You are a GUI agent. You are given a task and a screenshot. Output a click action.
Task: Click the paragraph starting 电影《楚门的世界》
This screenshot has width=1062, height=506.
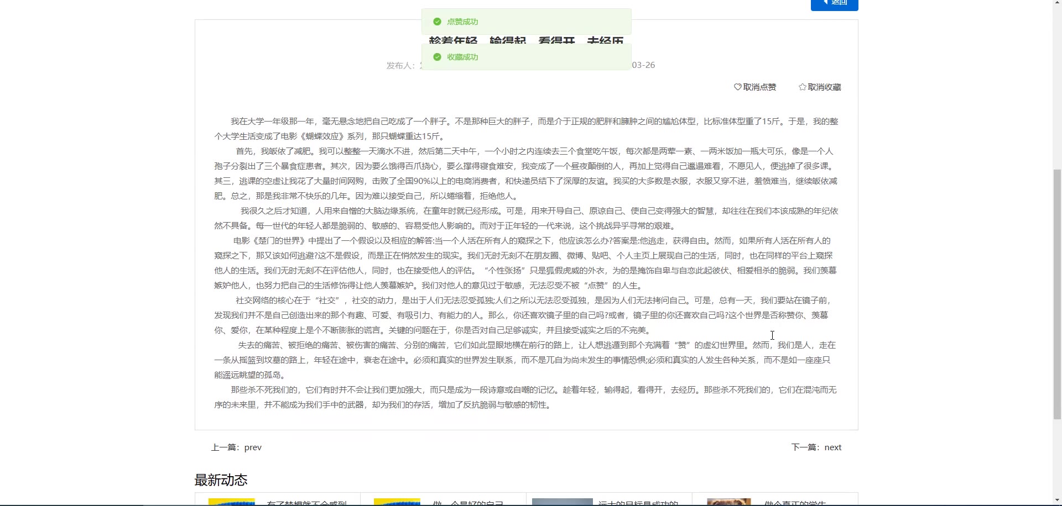point(527,263)
